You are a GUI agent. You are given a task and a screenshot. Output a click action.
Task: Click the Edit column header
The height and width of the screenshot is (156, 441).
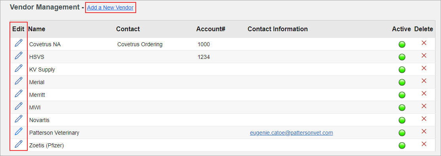click(x=18, y=29)
